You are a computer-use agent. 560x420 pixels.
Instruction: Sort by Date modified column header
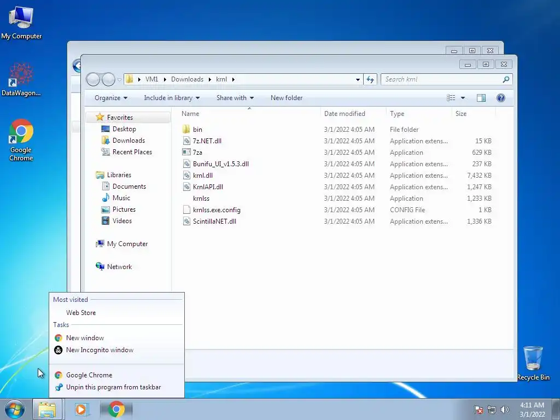click(353, 114)
